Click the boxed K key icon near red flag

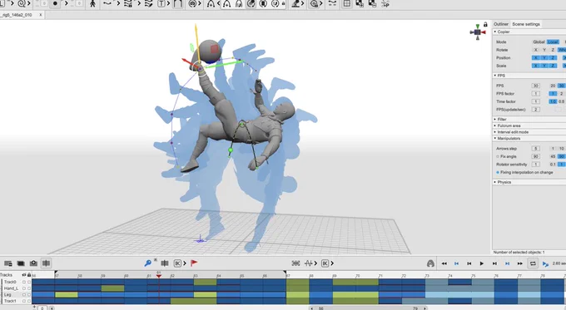tap(177, 263)
